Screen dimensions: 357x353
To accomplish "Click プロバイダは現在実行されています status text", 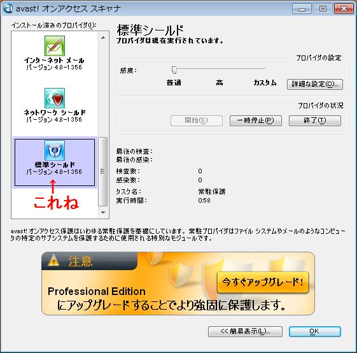I will (x=170, y=41).
